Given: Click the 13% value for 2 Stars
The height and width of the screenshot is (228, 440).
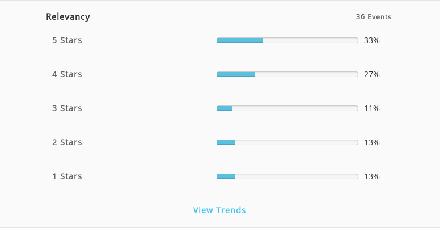Looking at the screenshot, I should click(372, 142).
